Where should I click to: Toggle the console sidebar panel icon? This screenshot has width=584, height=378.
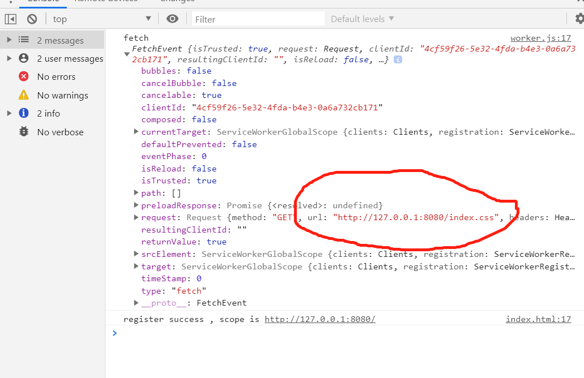point(10,19)
